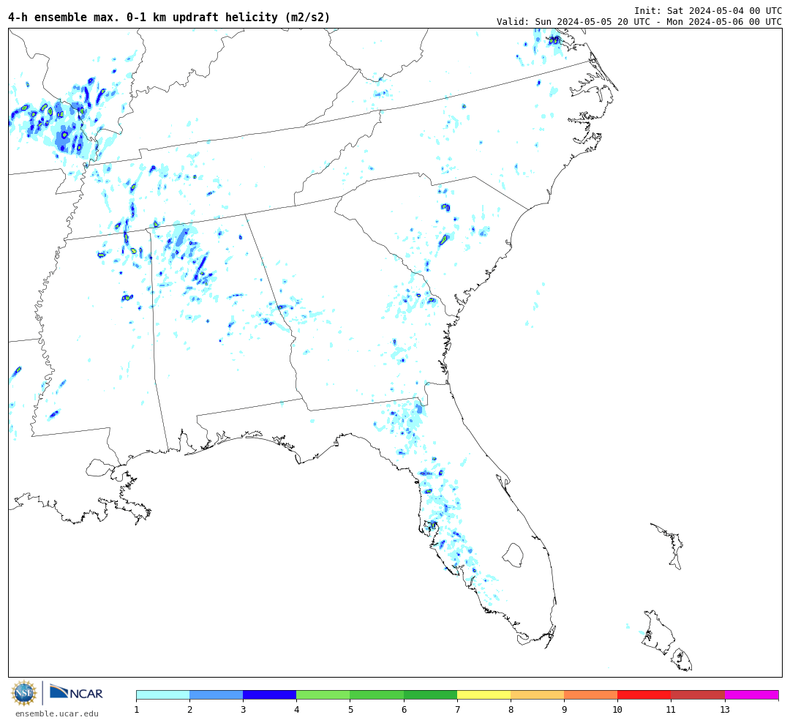Click the Init time label

pyautogui.click(x=708, y=10)
